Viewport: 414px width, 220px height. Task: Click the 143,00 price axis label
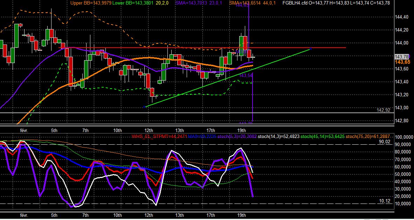(x=402, y=108)
